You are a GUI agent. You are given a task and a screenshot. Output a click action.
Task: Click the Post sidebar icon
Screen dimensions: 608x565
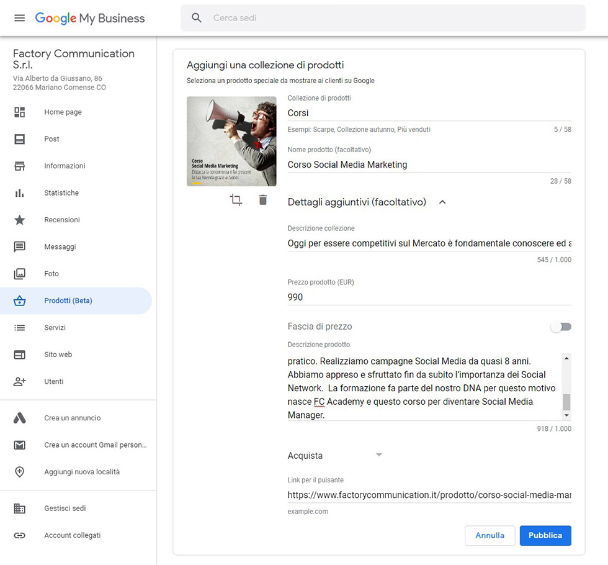(19, 139)
